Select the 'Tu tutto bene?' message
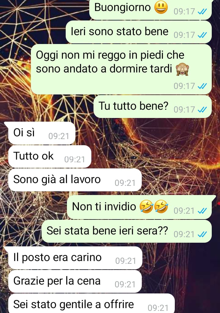This screenshot has height=313, width=220. click(x=153, y=106)
